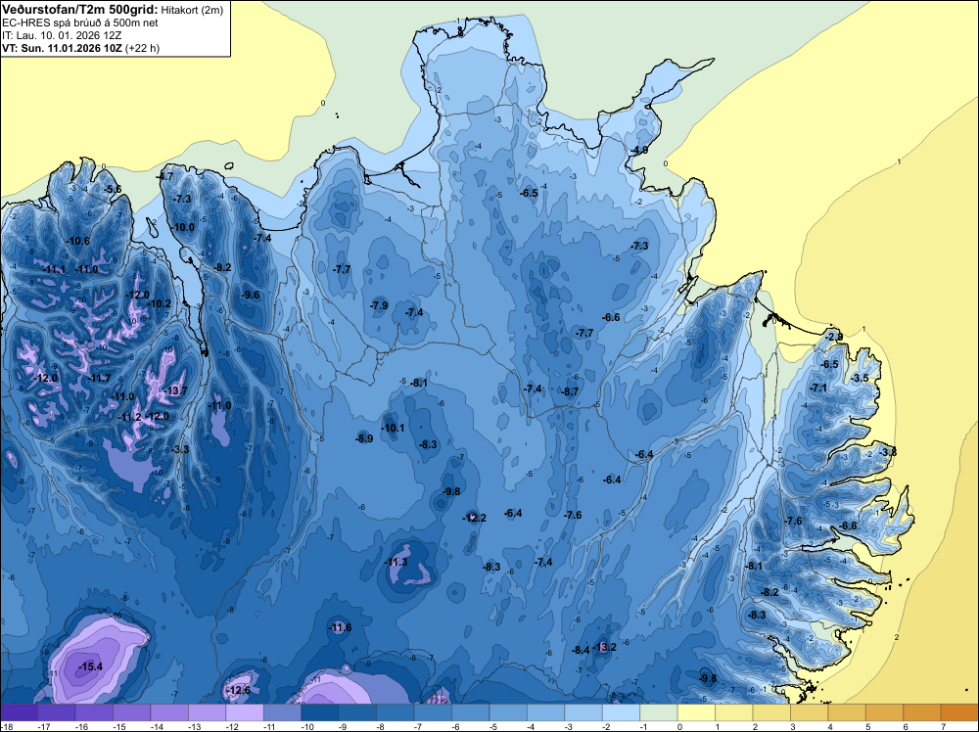Viewport: 979px width, 732px height.
Task: Click the -13.2 temperature label
Action: pyautogui.click(x=604, y=647)
